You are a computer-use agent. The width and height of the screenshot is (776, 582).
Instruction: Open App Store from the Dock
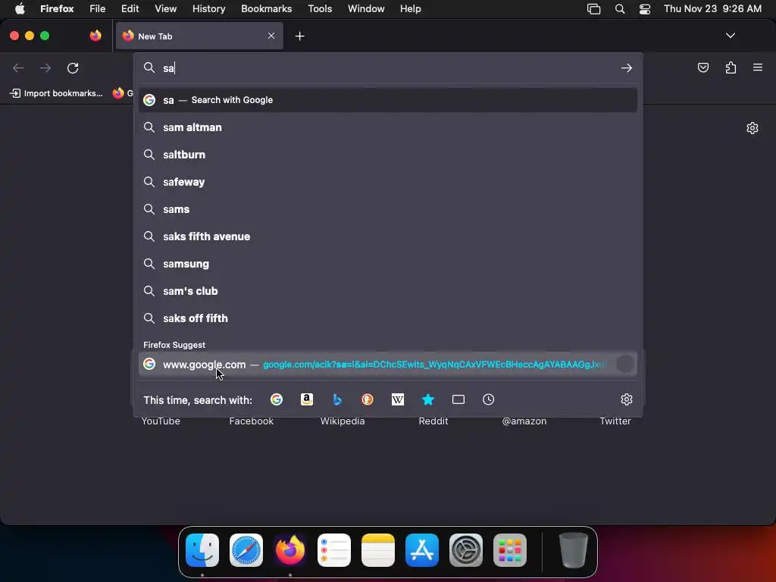coord(422,550)
